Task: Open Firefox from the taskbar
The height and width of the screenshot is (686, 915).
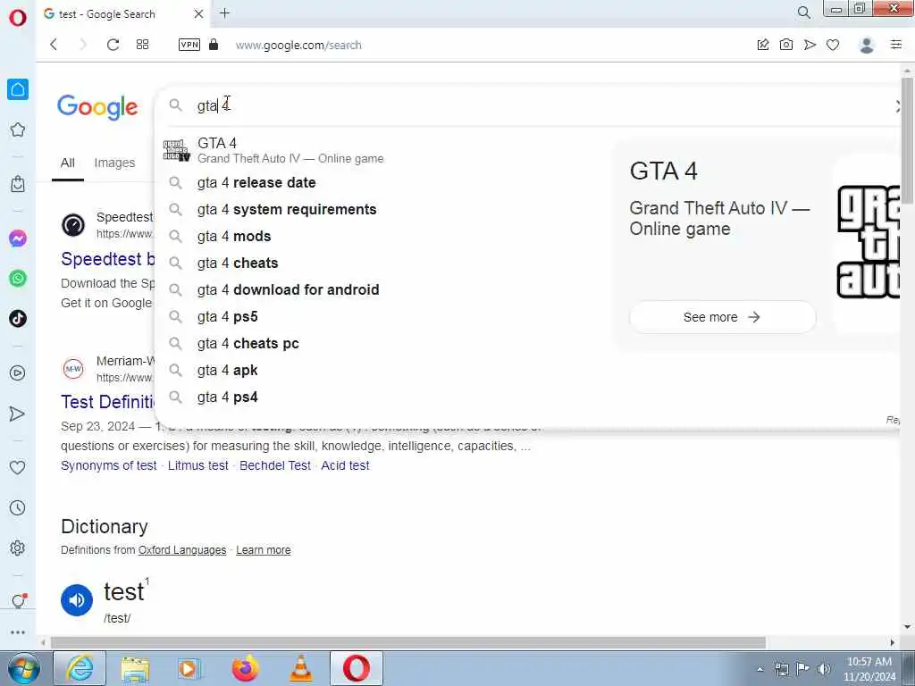Action: 245,668
